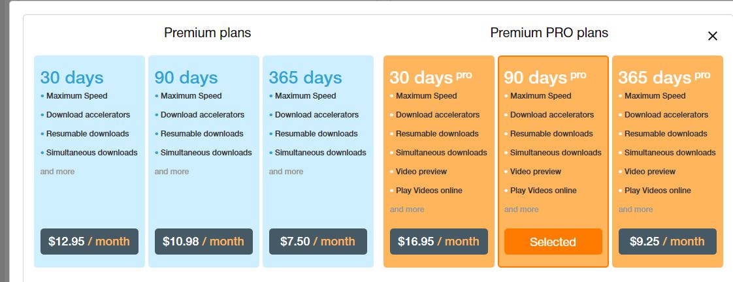Viewport: 733px width, 282px height.
Task: Open 'and more' in 365 days pro plan
Action: (636, 209)
